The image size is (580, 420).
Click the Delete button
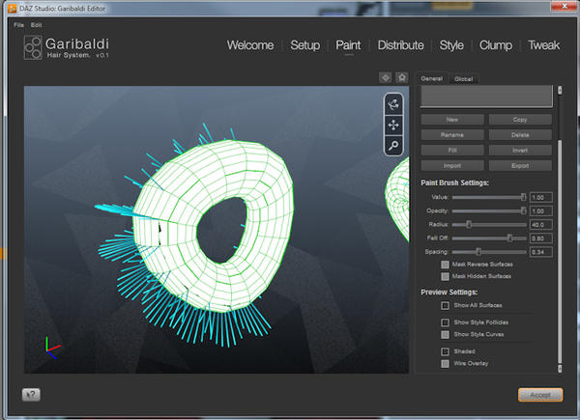pos(520,135)
